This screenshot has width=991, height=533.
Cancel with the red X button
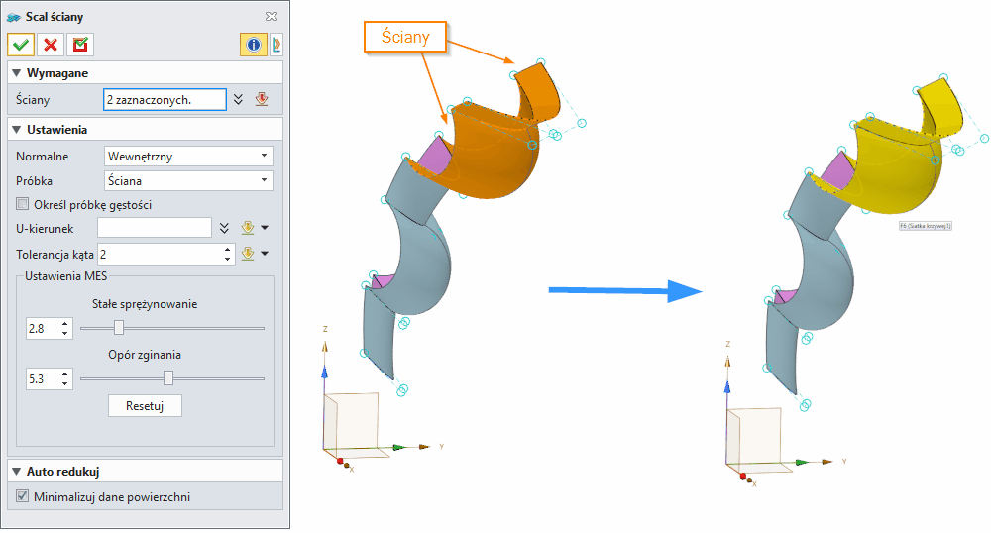(x=51, y=45)
